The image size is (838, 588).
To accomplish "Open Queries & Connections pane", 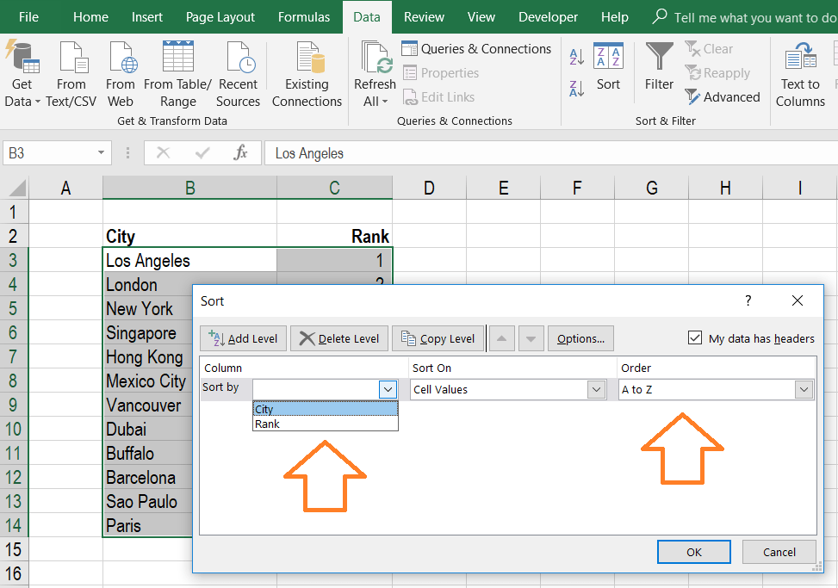I will (x=476, y=48).
